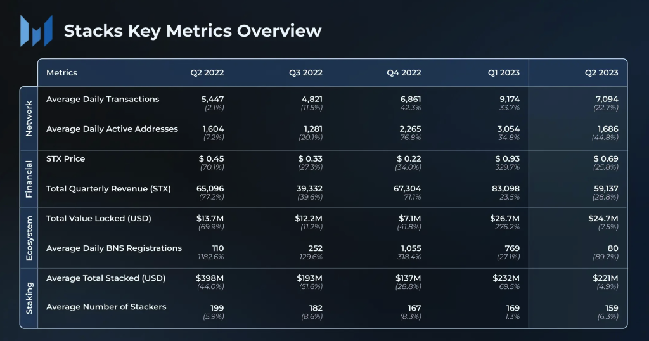Select the Q4 2022 column header
Screen dimensions: 649x341
point(404,72)
